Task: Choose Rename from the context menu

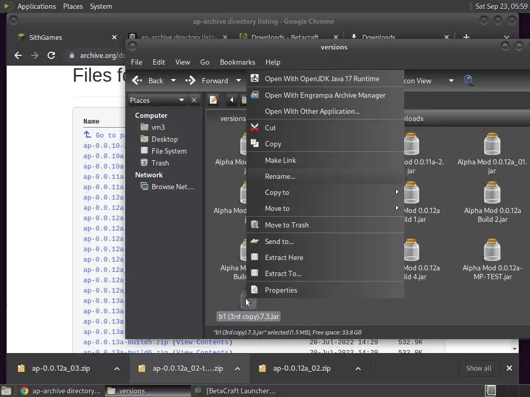Action: [325, 176]
